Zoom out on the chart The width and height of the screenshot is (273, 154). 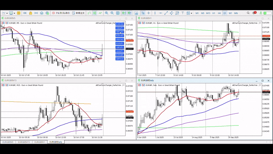tap(112, 13)
